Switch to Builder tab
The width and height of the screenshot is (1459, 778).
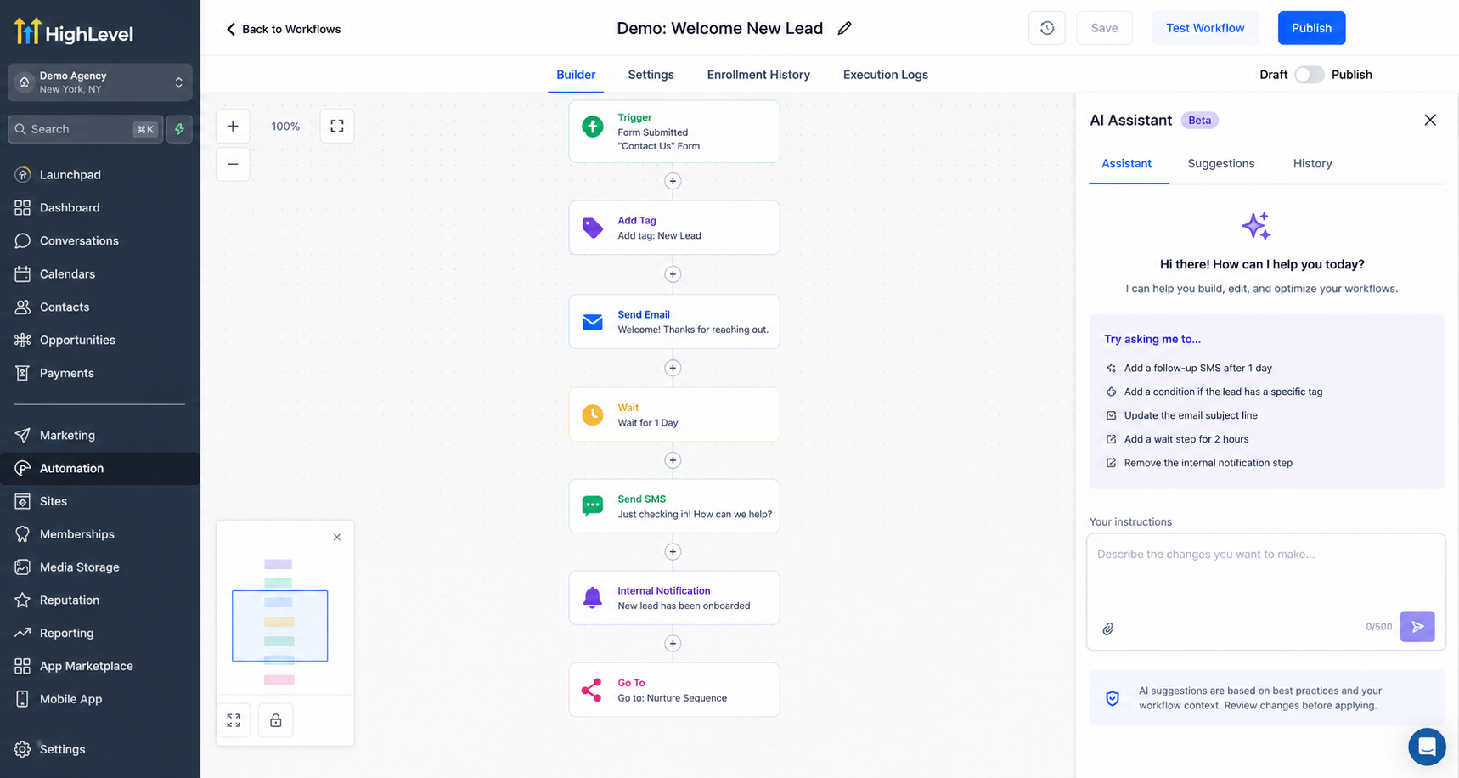click(576, 75)
